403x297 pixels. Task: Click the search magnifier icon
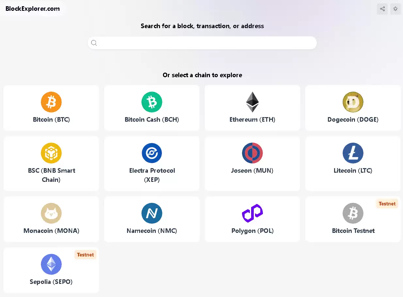click(x=94, y=43)
